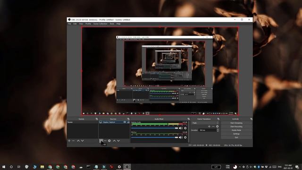Open Task View on the taskbar
Viewport: 302px width, 170px height.
pos(19,167)
